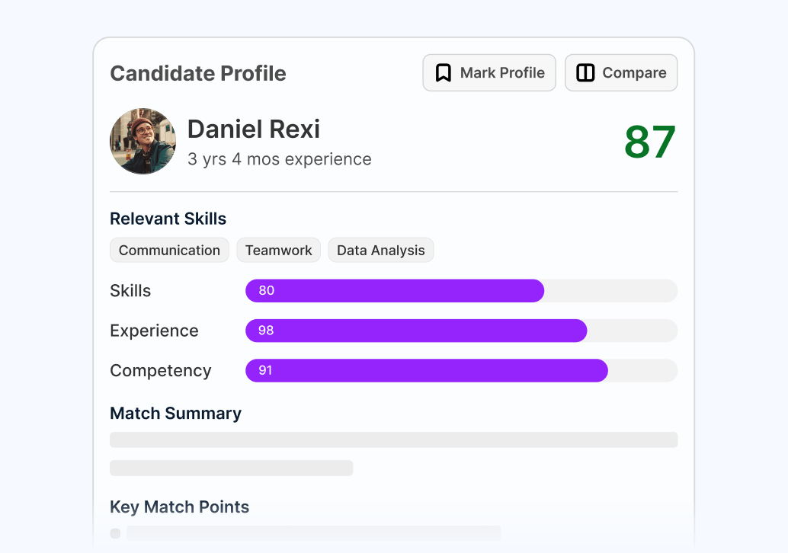The width and height of the screenshot is (788, 553).
Task: Select the Communication skill tag
Action: (x=169, y=250)
